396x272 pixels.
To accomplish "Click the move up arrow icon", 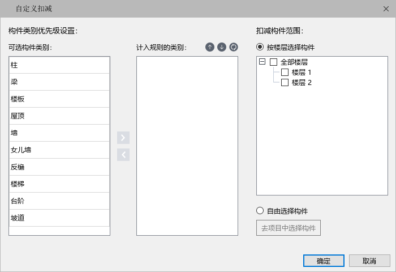I will tap(210, 47).
